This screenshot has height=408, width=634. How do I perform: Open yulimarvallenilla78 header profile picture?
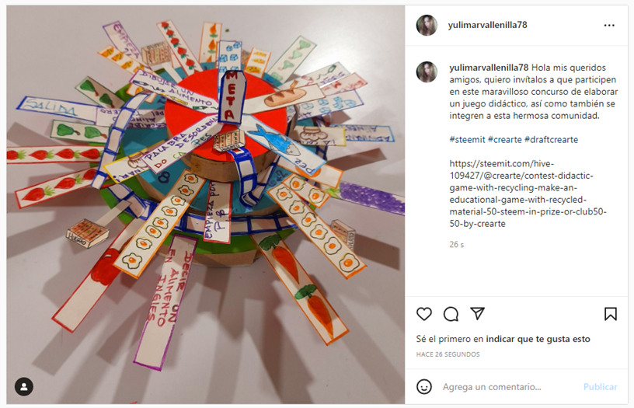[427, 25]
